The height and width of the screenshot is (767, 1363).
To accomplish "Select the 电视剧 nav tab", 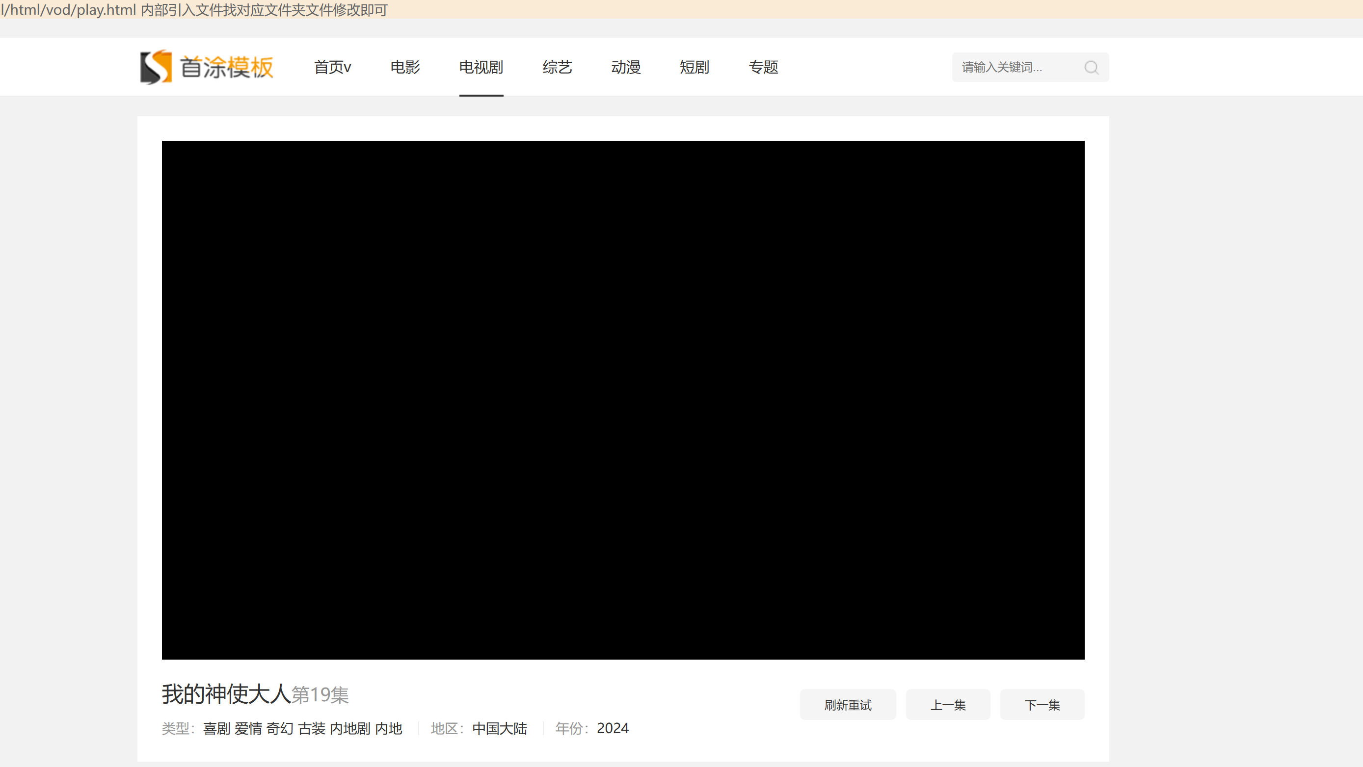I will click(x=481, y=67).
